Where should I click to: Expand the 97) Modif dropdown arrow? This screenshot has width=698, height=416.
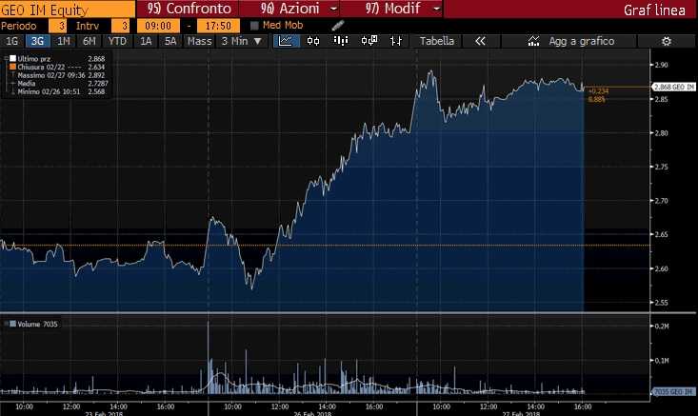pyautogui.click(x=437, y=9)
